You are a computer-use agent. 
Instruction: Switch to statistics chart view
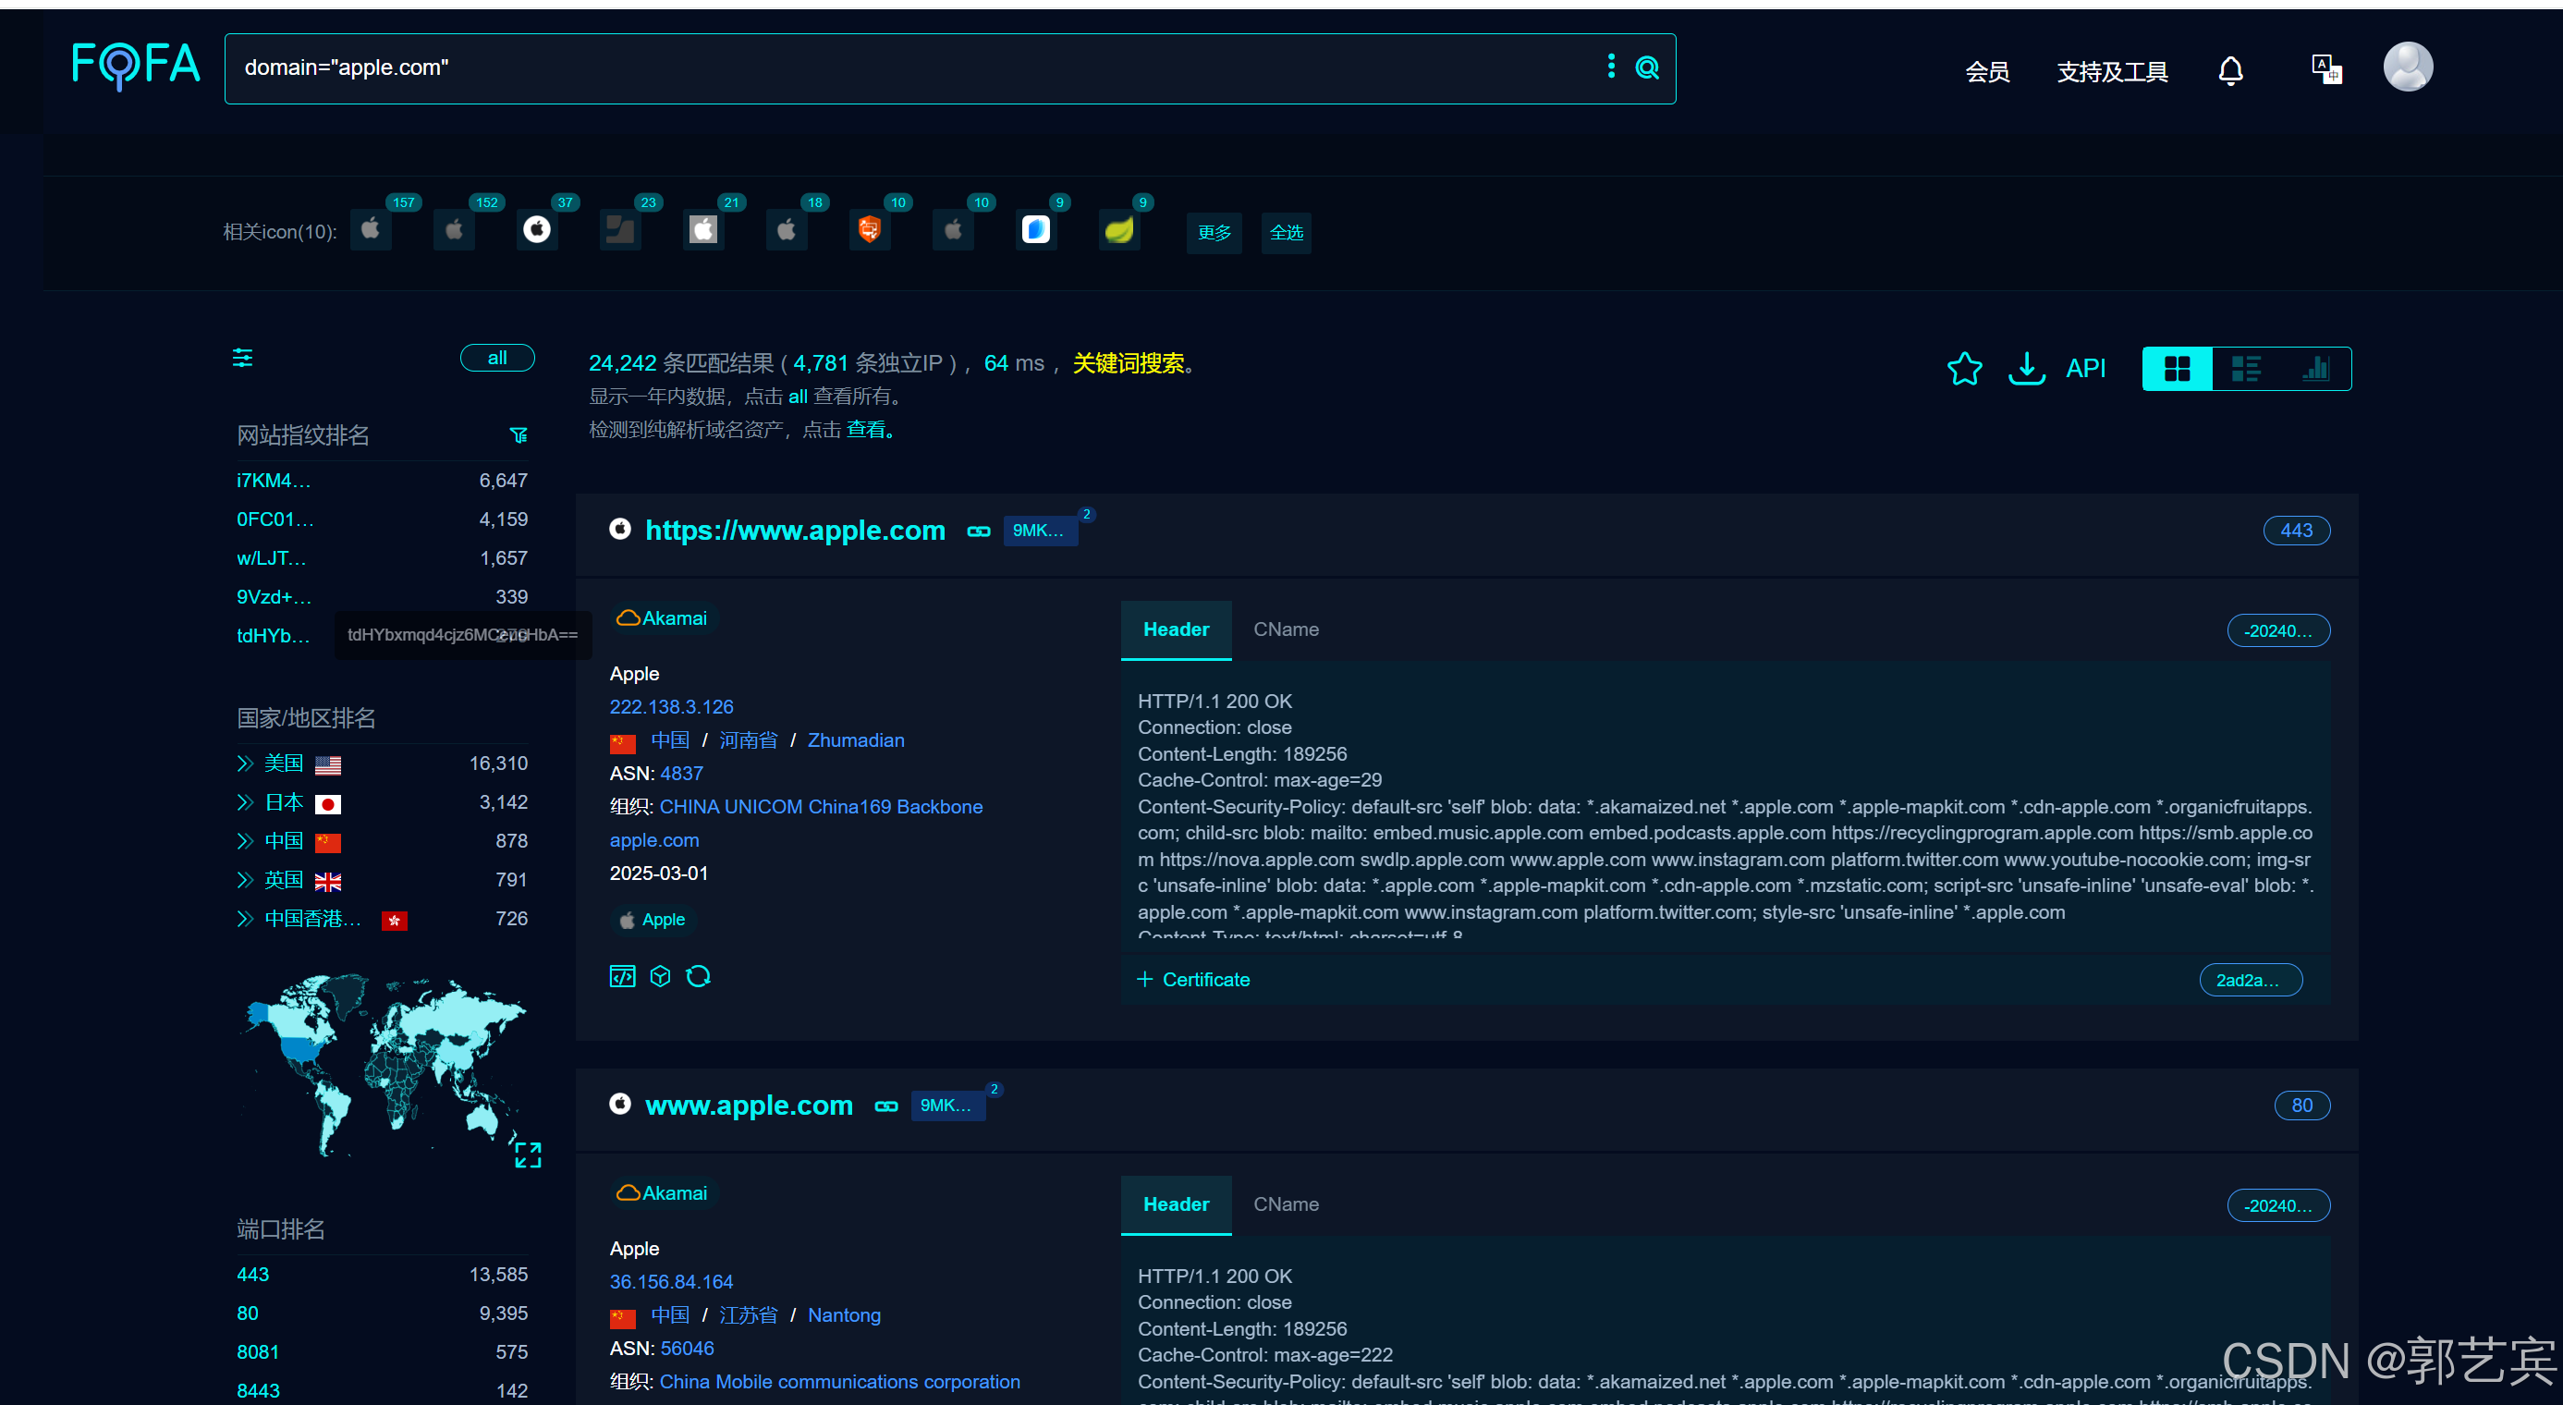coord(2315,369)
